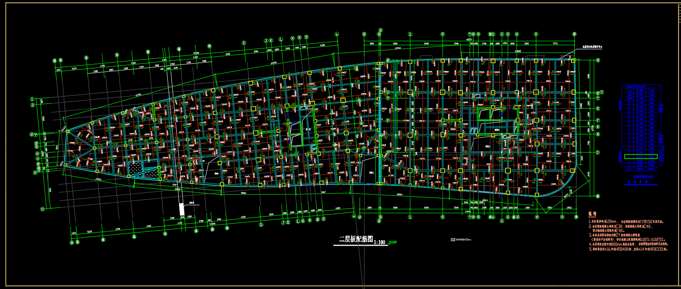This screenshot has width=681, height=289.
Task: Select axis bubble 17 above the right plan
Action: click(x=536, y=35)
